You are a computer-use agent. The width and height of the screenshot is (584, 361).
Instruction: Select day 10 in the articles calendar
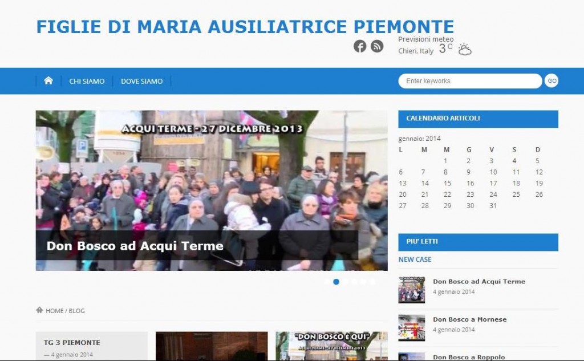click(x=493, y=172)
